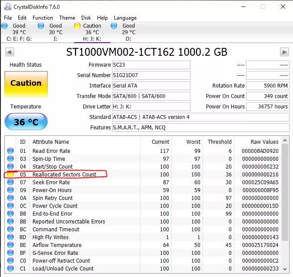The height and width of the screenshot is (277, 293).
Task: Click the blue status icon for G-Sense Error Rate
Action: 10,253
